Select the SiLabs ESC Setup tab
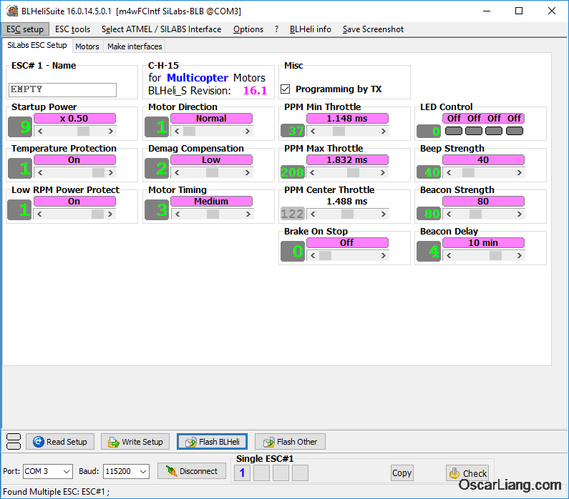 37,45
